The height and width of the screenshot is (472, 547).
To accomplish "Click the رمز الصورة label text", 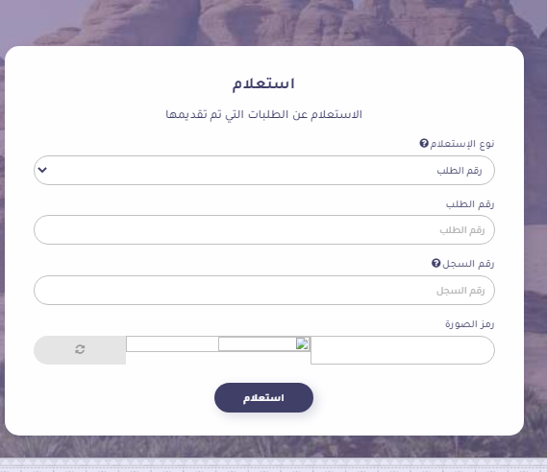I will (469, 324).
